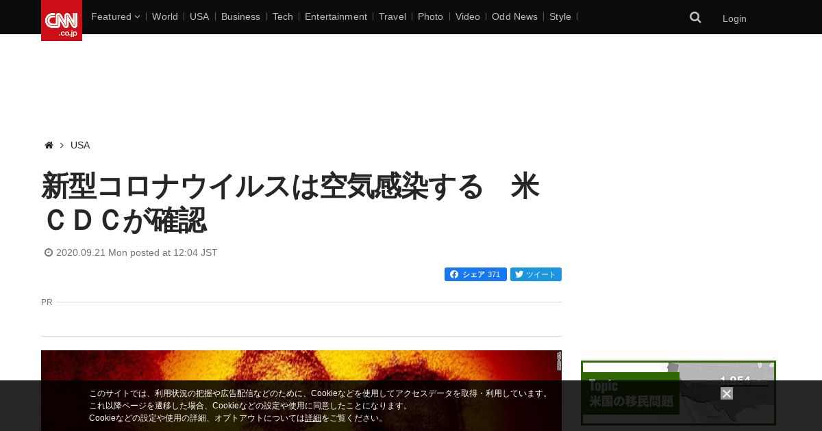
Task: Go to home via breadcrumb house icon
Action: click(x=49, y=145)
